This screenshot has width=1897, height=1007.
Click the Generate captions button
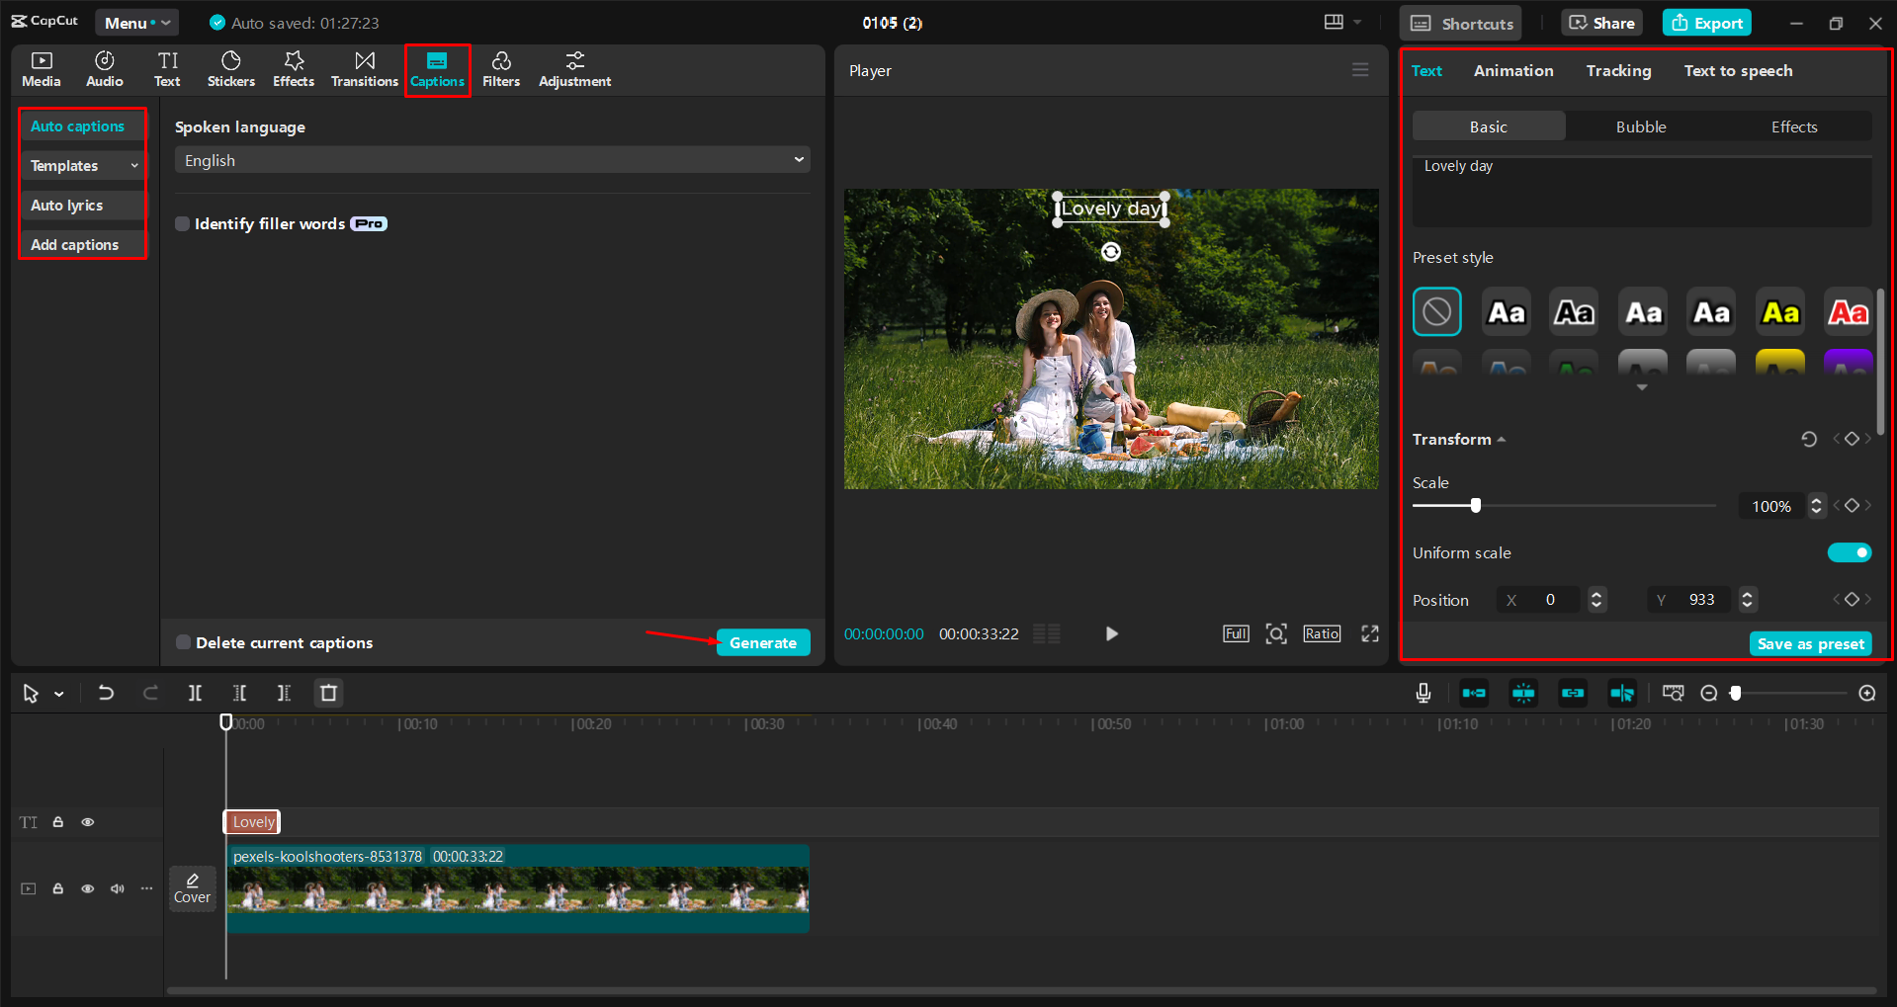point(762,642)
